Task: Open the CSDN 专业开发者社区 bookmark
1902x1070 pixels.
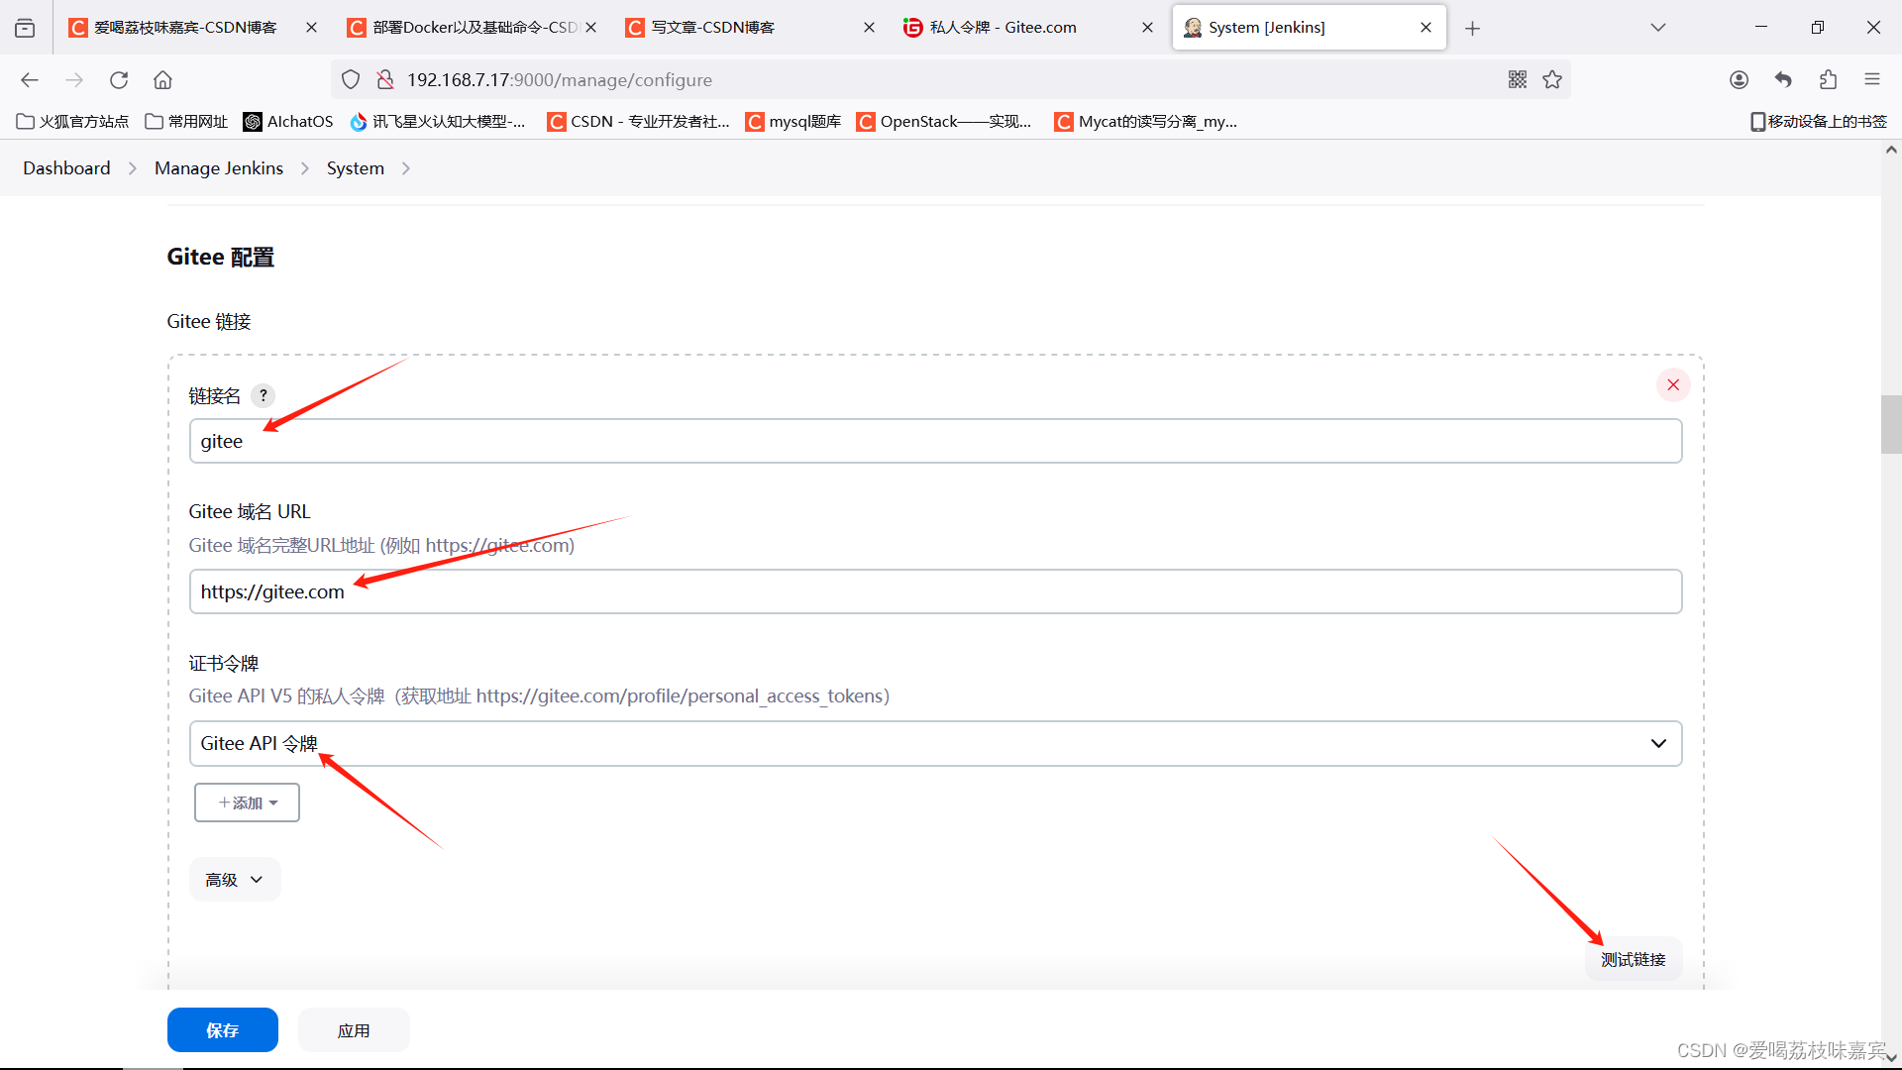Action: point(639,122)
